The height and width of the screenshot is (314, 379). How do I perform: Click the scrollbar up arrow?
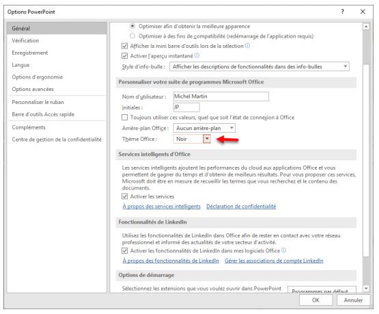[x=366, y=27]
